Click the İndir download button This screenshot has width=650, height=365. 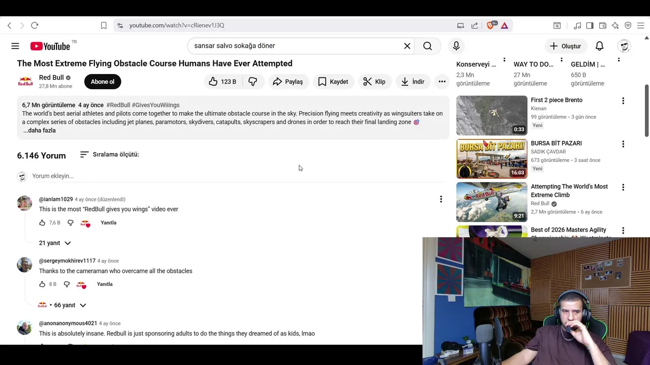coord(412,82)
